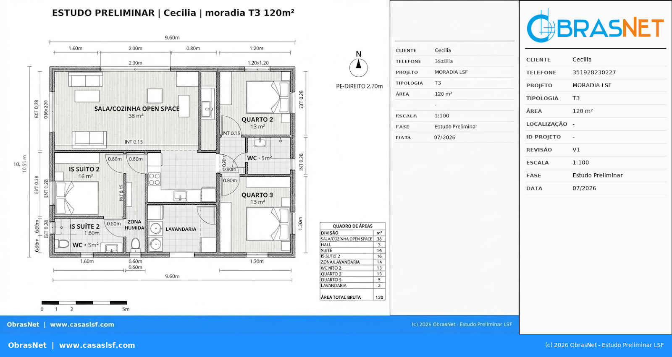Viewport: 672px width, 357px height.
Task: Click MORADIA LSF in the large title block
Action: click(592, 85)
